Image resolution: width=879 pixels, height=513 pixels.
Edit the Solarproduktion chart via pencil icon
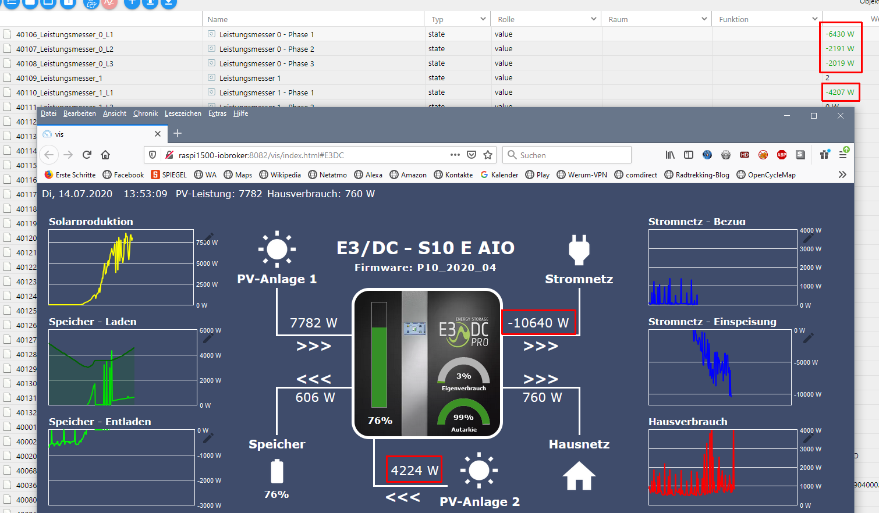click(x=208, y=237)
